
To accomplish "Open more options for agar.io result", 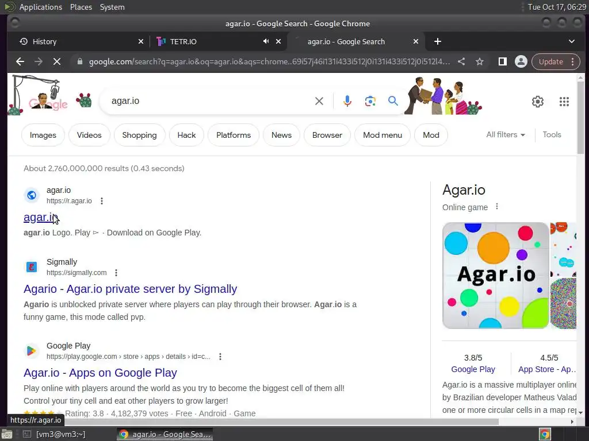I will (x=101, y=201).
